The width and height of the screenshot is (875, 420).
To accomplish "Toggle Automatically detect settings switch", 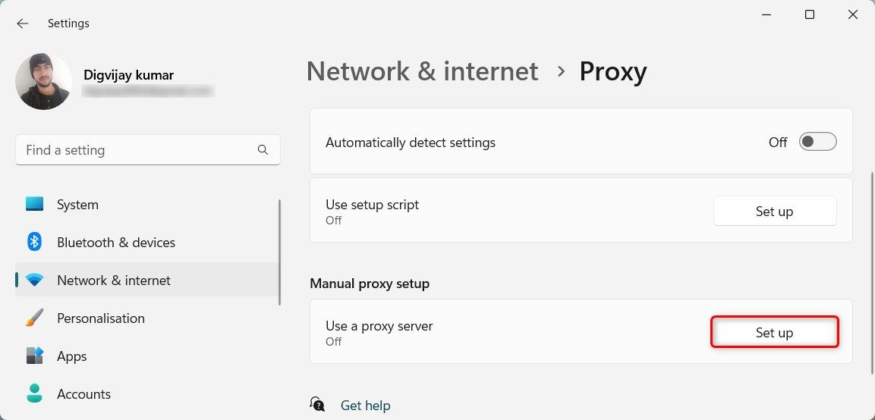I will click(x=817, y=142).
